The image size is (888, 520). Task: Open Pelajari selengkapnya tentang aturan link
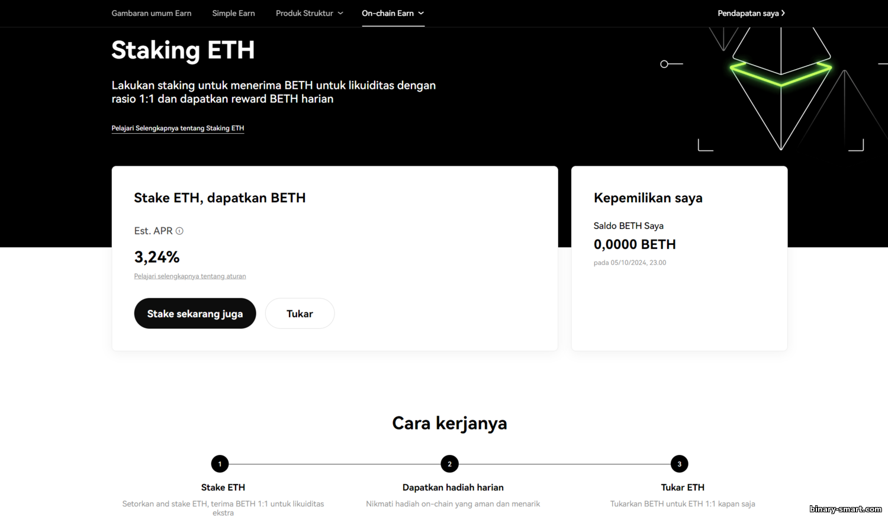pyautogui.click(x=190, y=276)
